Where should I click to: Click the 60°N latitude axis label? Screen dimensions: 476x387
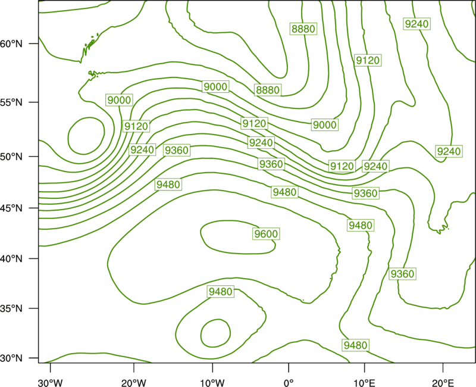click(11, 43)
